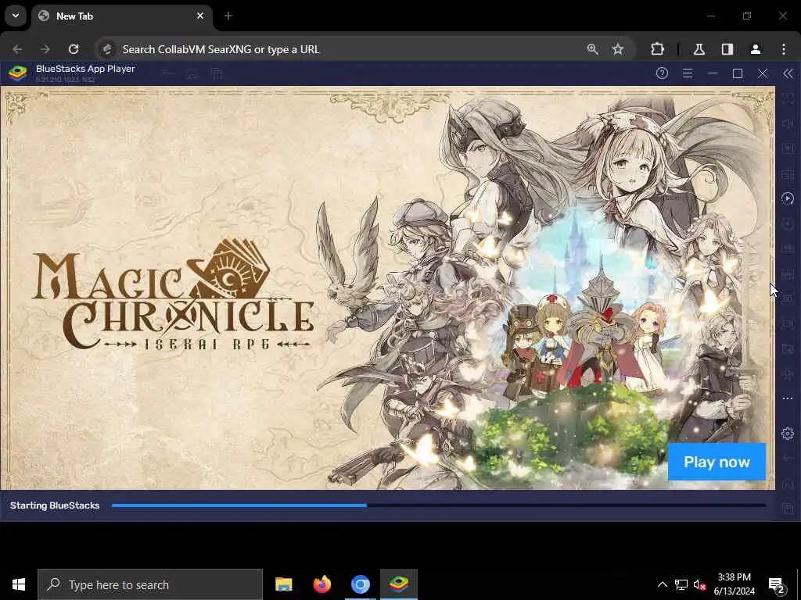Minimize the BlueStacks App Player window
Viewport: 801px width, 600px height.
[712, 73]
